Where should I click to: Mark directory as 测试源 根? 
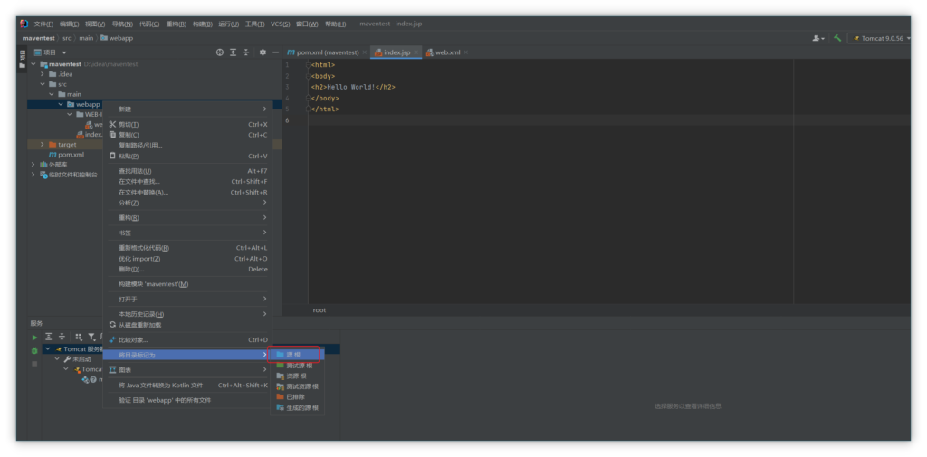[x=297, y=366]
